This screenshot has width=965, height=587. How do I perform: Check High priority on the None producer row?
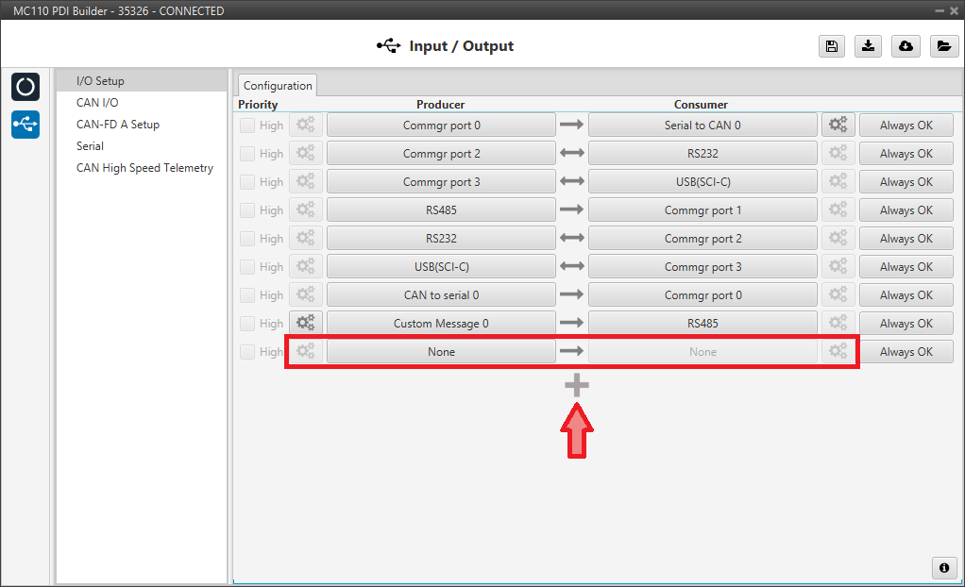pos(246,352)
